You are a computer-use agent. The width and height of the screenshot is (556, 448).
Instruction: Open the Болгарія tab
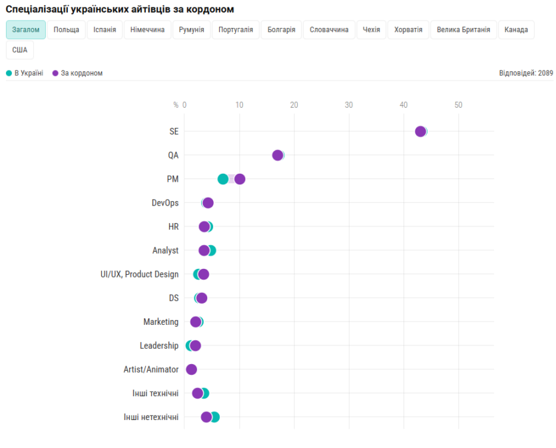coord(282,30)
